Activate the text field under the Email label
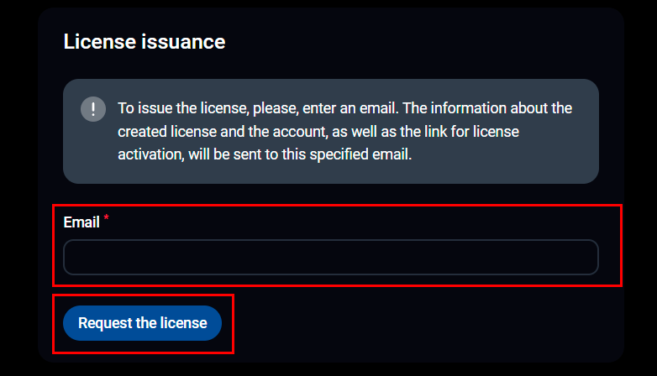 330,257
